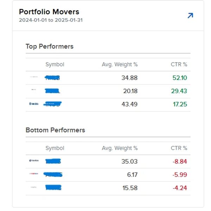Sort Bottom Performers by Symbol column header
The height and width of the screenshot is (211, 211).
55,148
